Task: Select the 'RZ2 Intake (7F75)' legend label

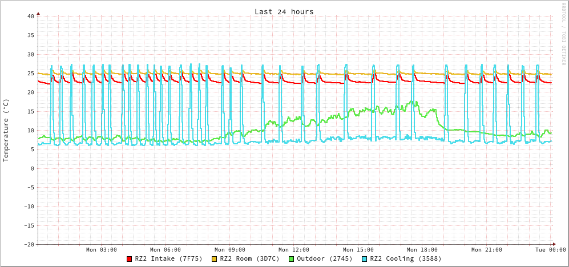Action: click(x=168, y=258)
